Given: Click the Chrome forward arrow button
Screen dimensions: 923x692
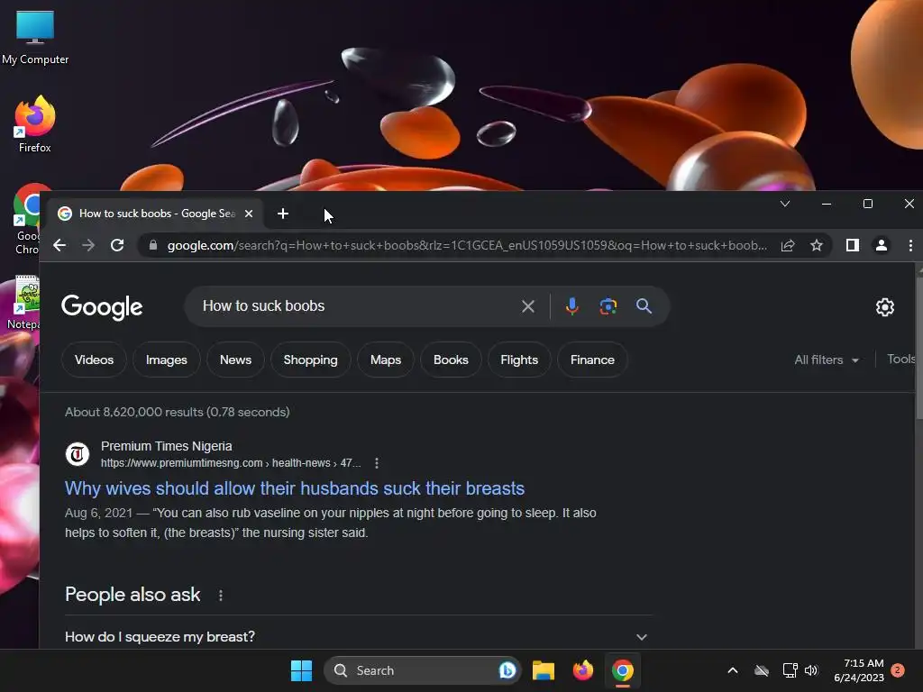Looking at the screenshot, I should 88,245.
